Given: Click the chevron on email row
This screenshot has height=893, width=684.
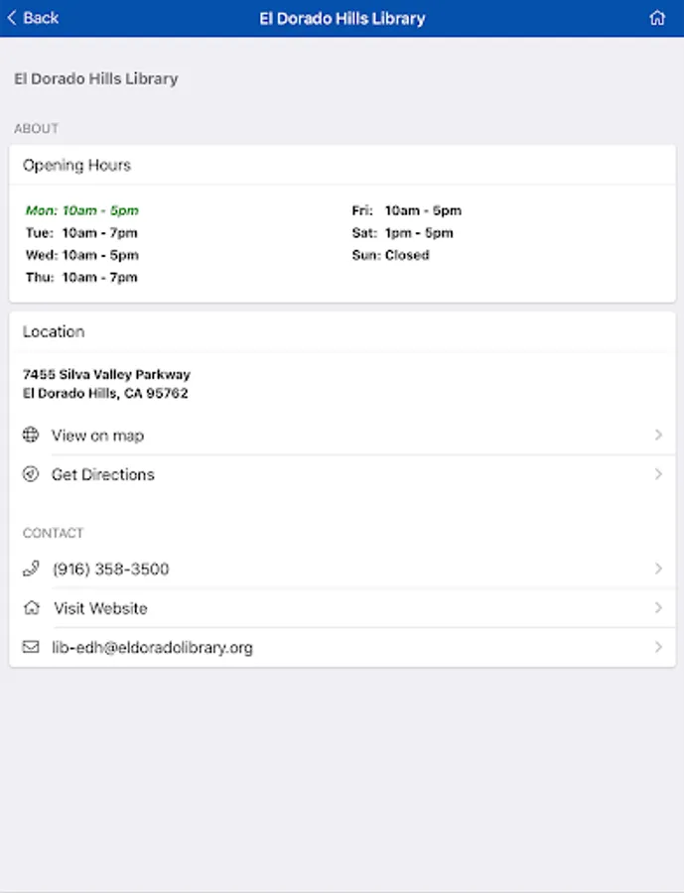Looking at the screenshot, I should 658,647.
